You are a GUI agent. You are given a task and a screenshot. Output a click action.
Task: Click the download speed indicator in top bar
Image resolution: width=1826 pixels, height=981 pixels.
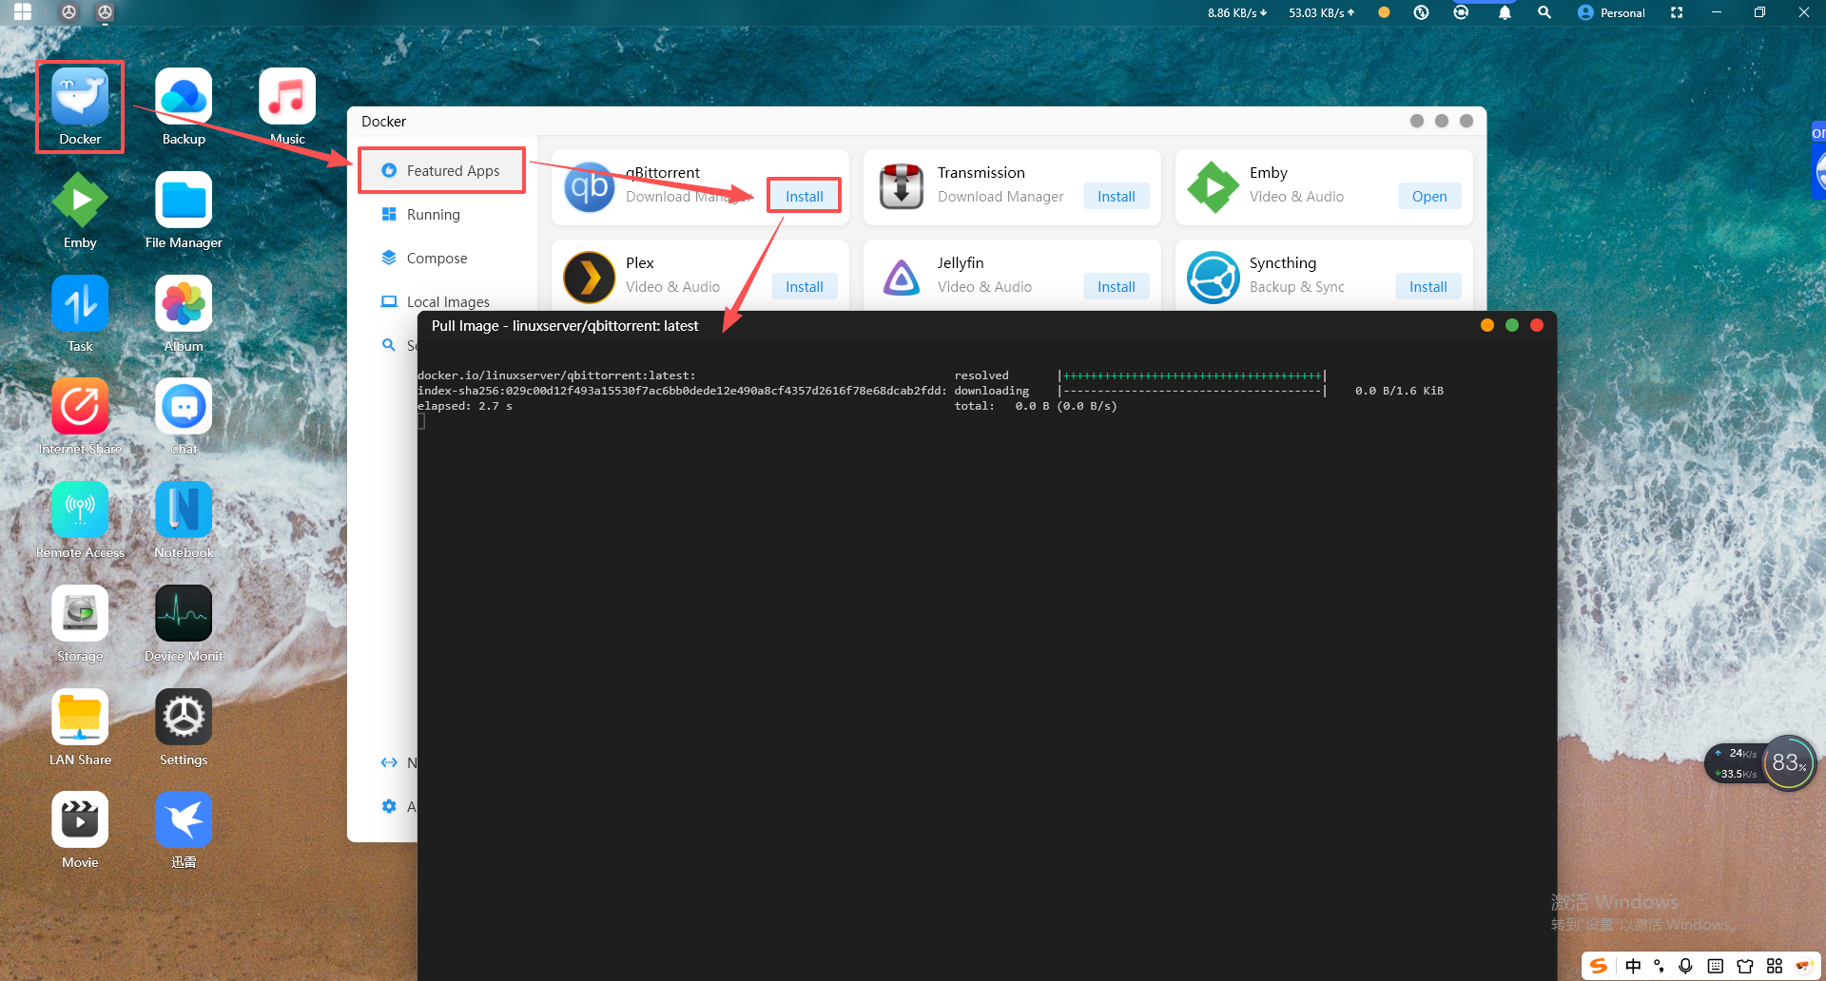[1237, 12]
